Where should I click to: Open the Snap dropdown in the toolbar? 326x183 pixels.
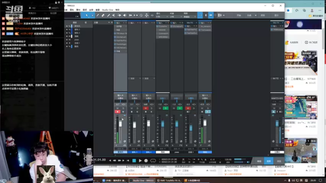(x=190, y=17)
